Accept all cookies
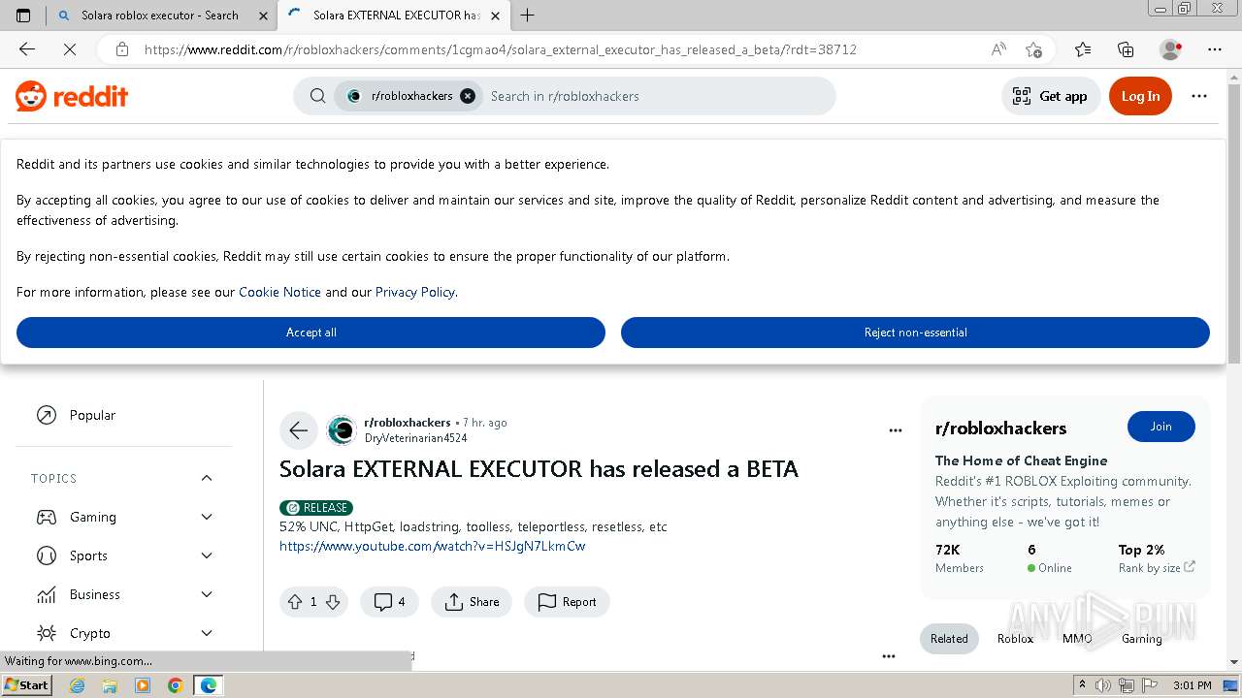 [310, 333]
